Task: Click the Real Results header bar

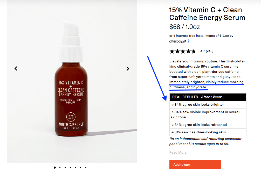Action: [208, 97]
